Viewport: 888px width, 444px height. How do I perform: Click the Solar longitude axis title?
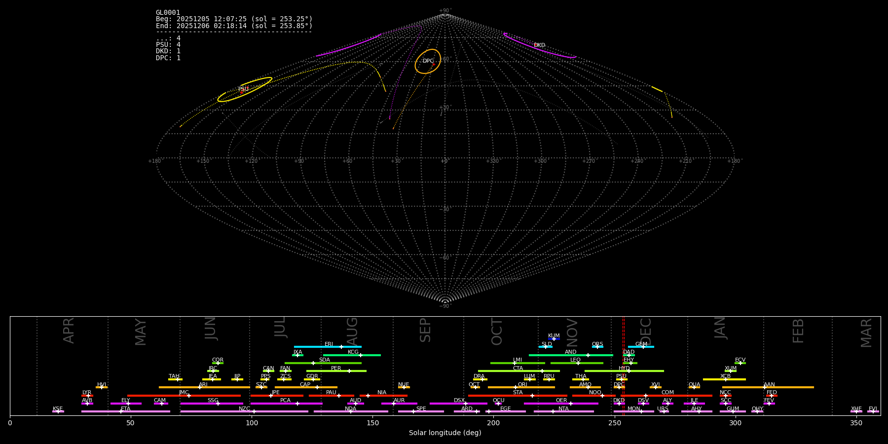click(x=445, y=433)
